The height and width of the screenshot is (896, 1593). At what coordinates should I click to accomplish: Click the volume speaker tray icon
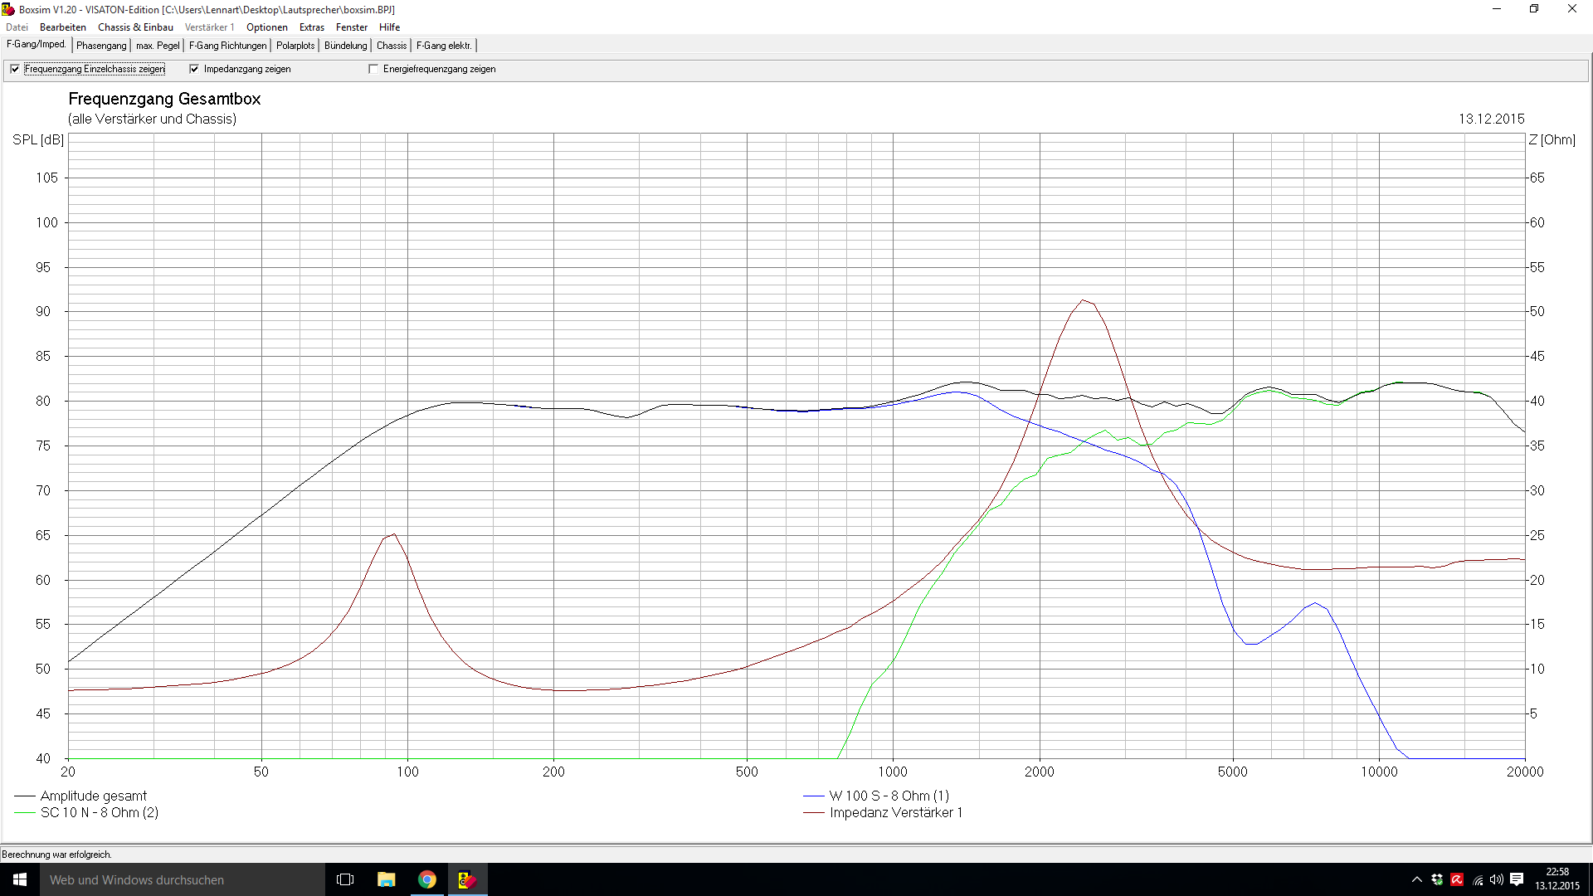(x=1497, y=879)
